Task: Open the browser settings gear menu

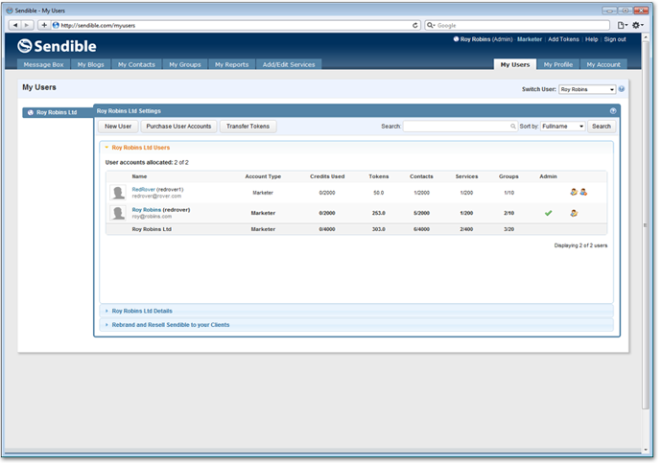Action: click(637, 25)
